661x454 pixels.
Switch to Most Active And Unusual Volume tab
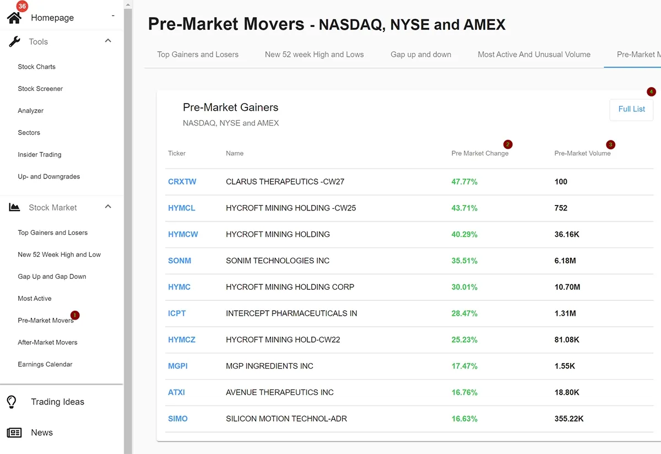click(x=534, y=55)
